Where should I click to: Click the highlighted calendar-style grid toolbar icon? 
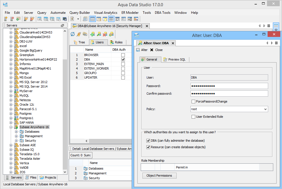point(92,19)
